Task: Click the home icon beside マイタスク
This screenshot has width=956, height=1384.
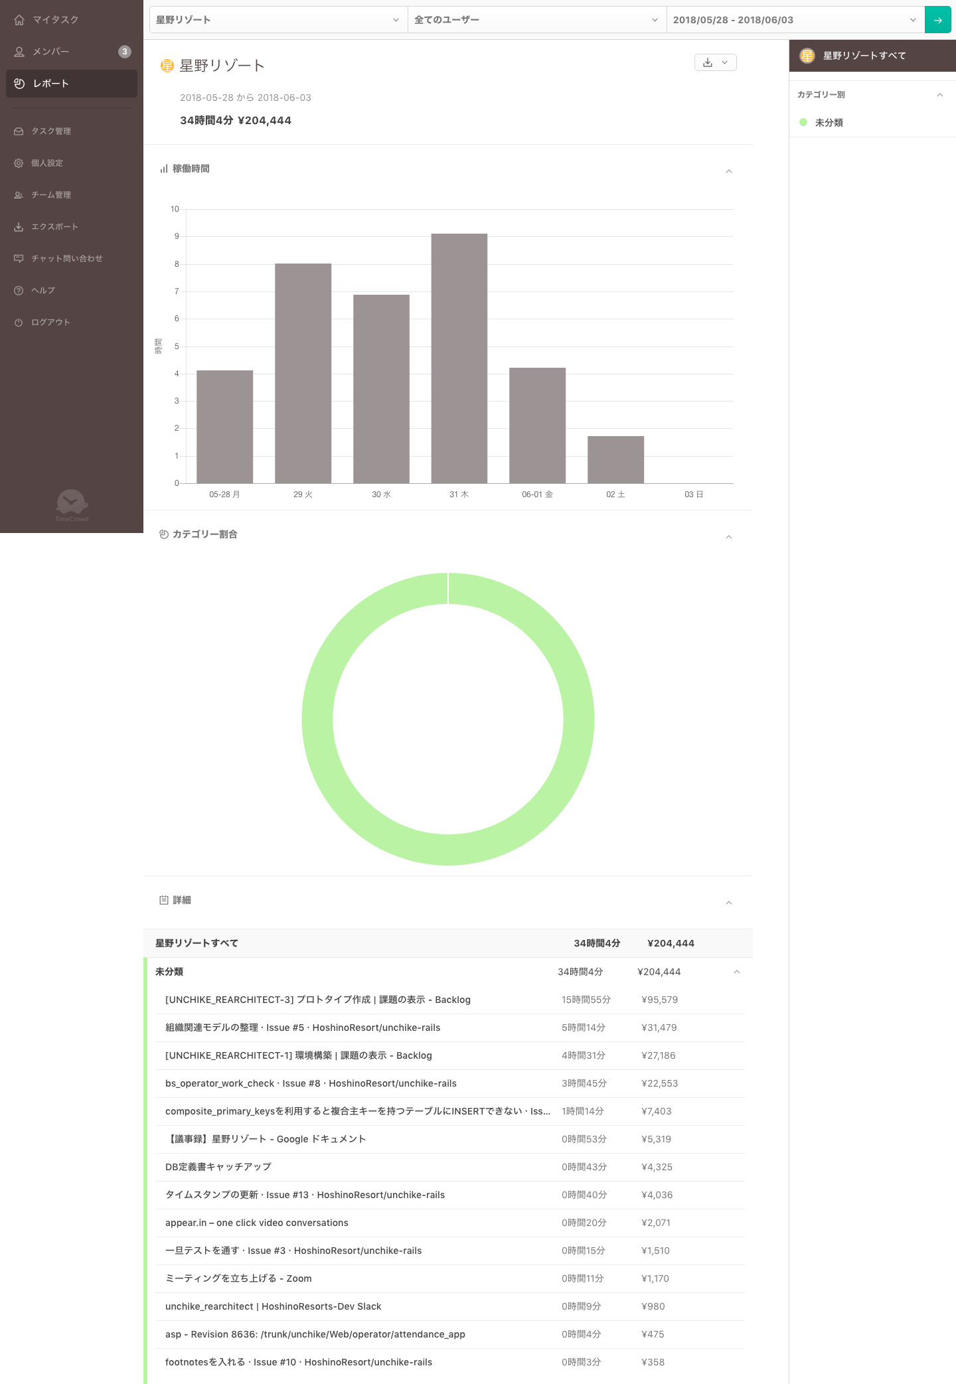Action: pos(19,20)
